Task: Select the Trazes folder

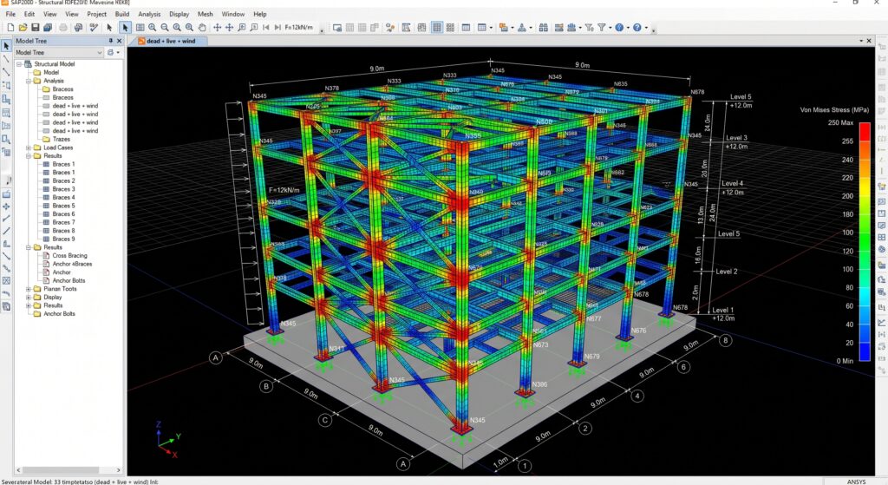Action: 62,140
